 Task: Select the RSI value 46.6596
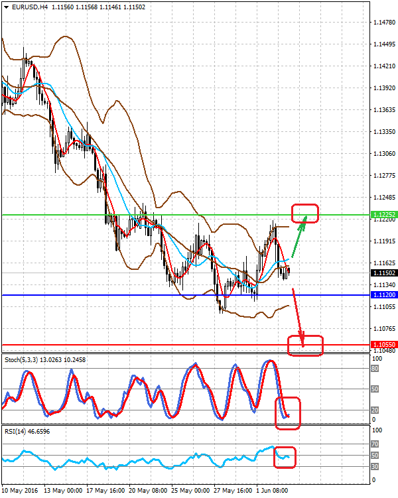(x=38, y=432)
